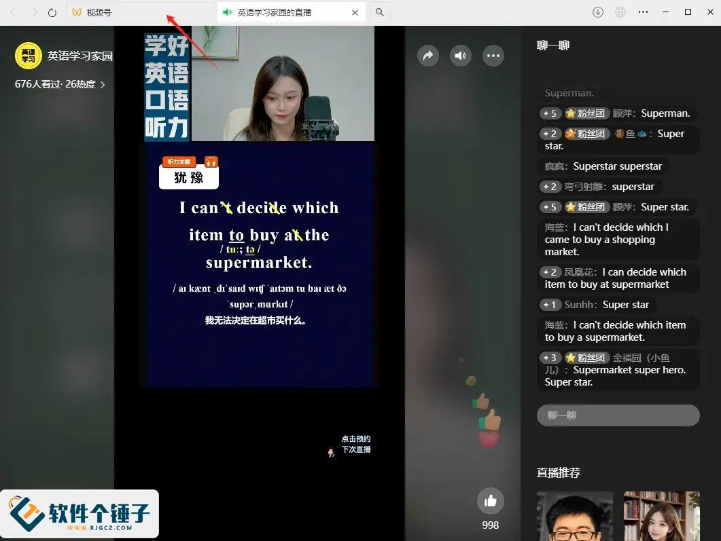The width and height of the screenshot is (721, 541).
Task: Go back with the left arrow
Action: tap(13, 12)
